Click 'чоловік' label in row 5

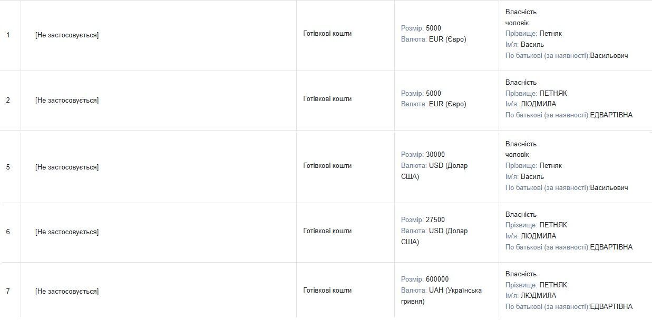coord(517,155)
